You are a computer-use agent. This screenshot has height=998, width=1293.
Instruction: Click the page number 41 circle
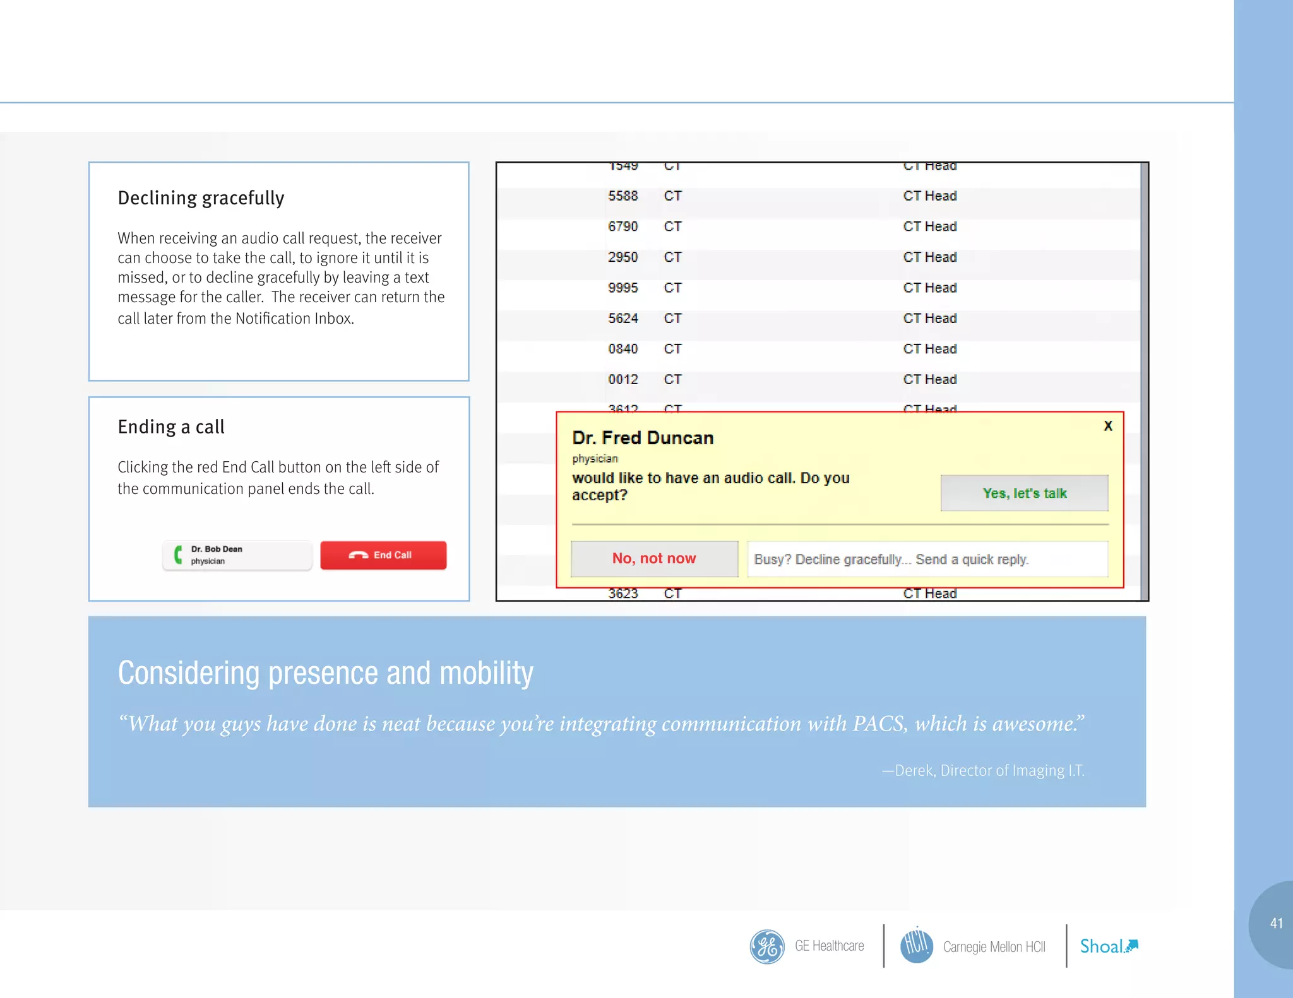point(1275,924)
